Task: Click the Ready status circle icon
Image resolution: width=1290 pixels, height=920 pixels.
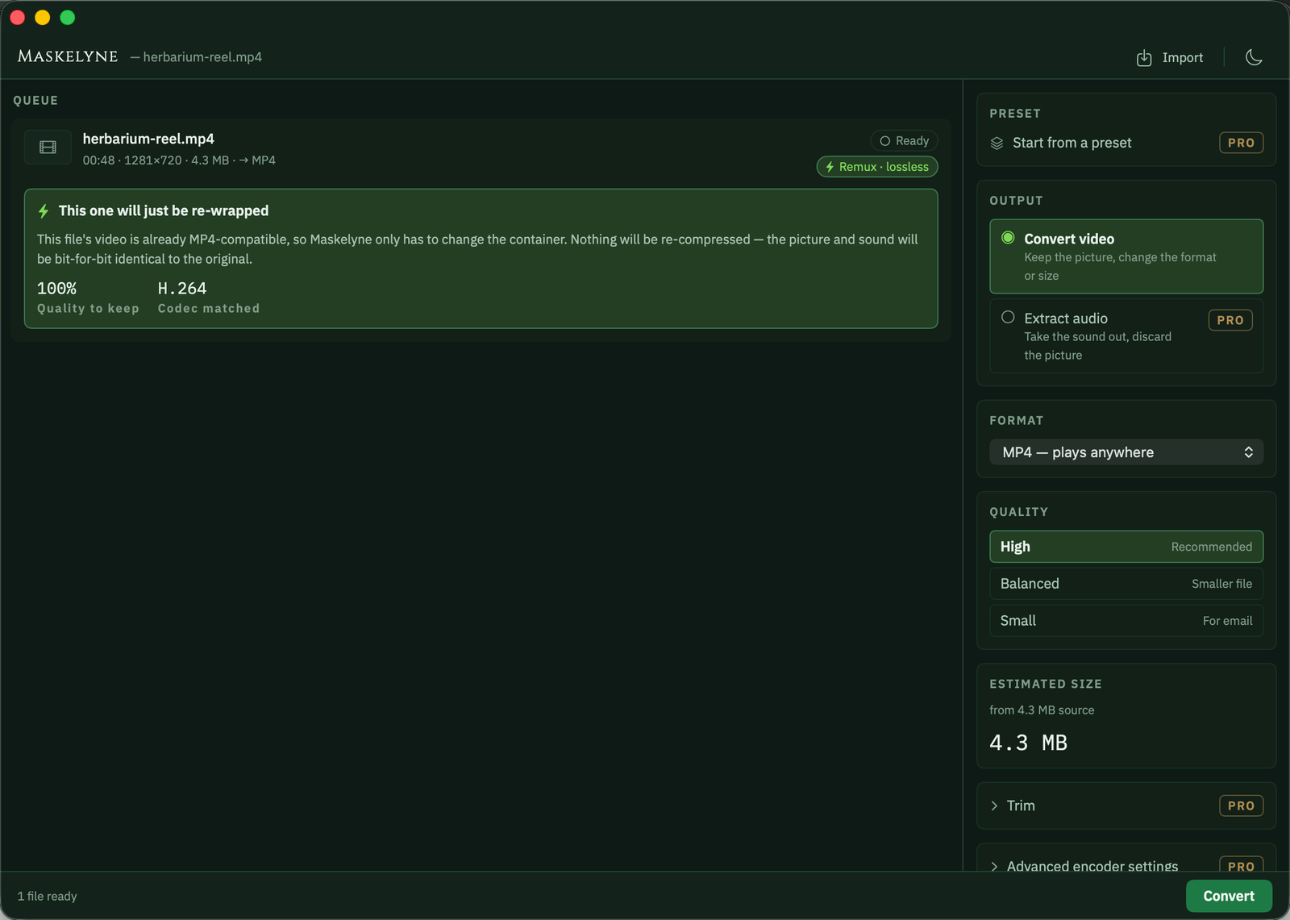Action: tap(884, 141)
